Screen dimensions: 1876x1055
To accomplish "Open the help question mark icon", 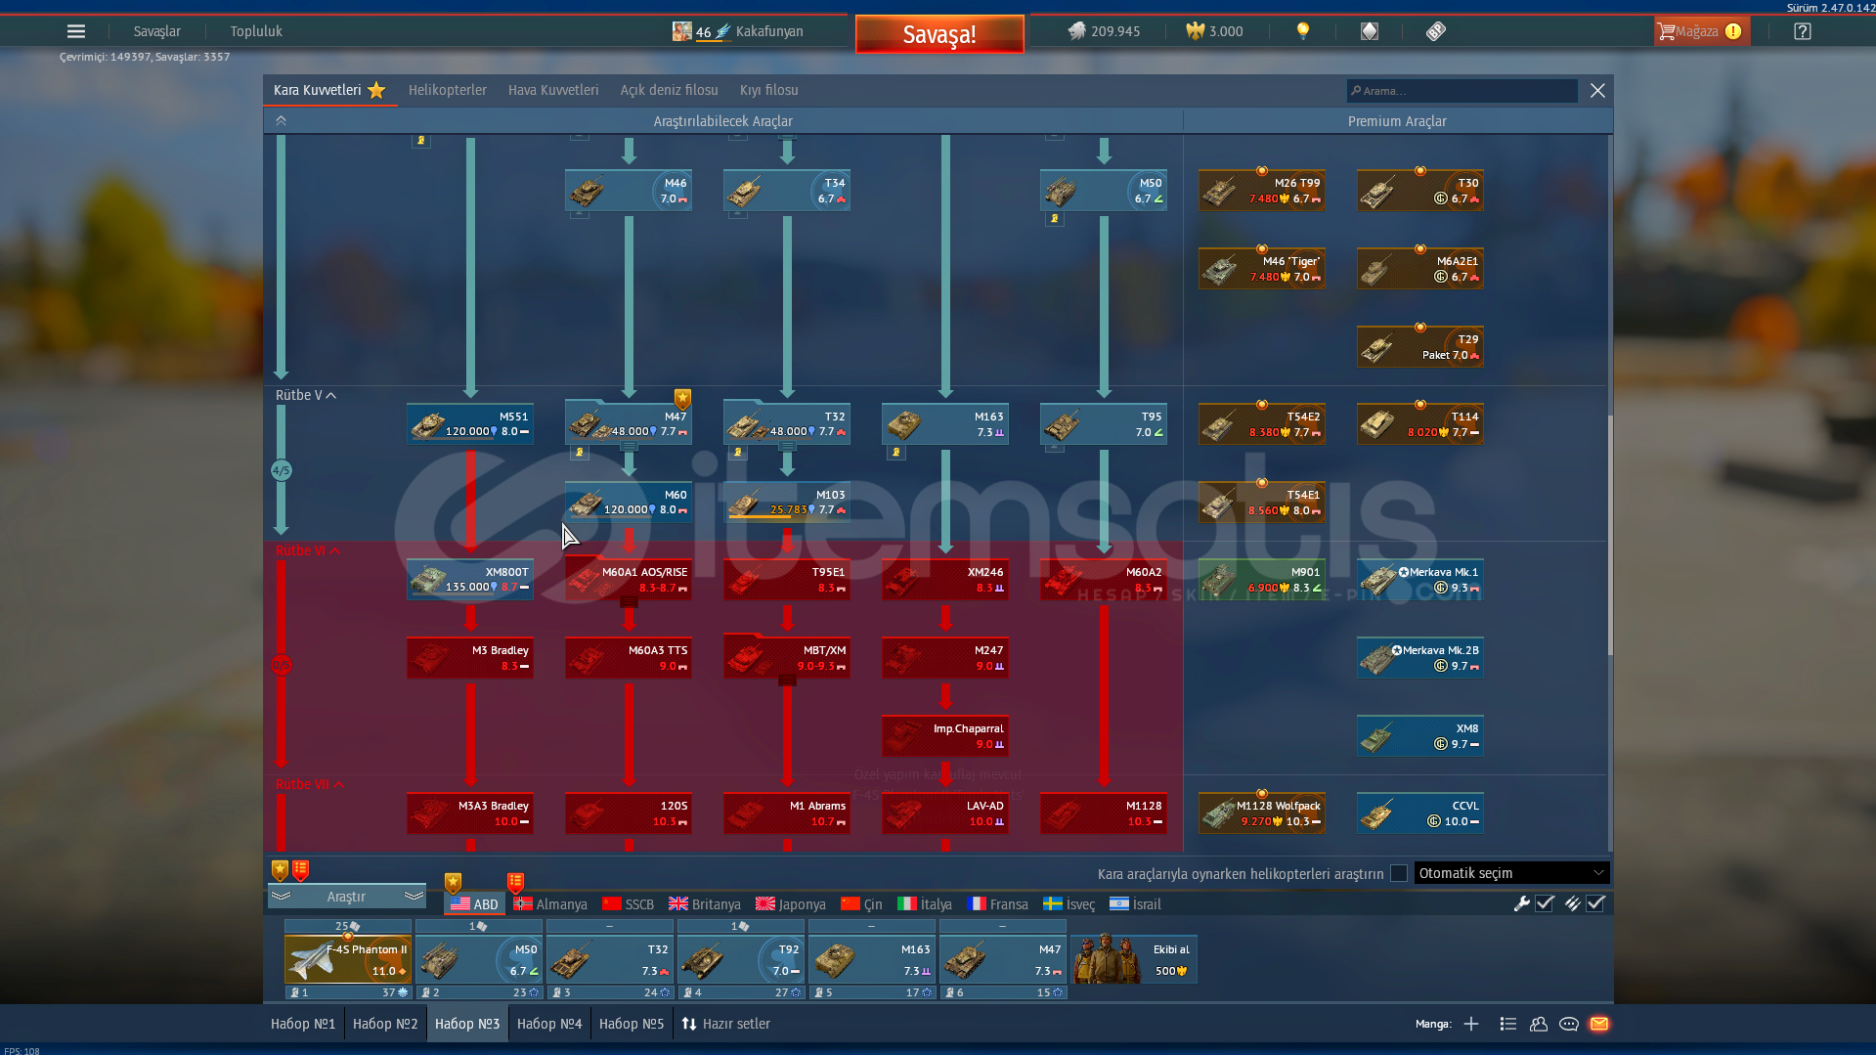I will [1802, 31].
